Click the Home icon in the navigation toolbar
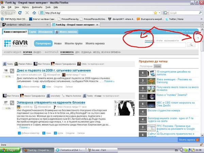The width and height of the screenshot is (204, 153). point(34,13)
